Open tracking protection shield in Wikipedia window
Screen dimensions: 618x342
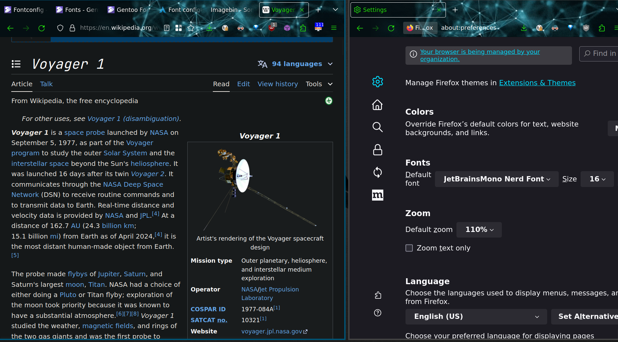(60, 28)
